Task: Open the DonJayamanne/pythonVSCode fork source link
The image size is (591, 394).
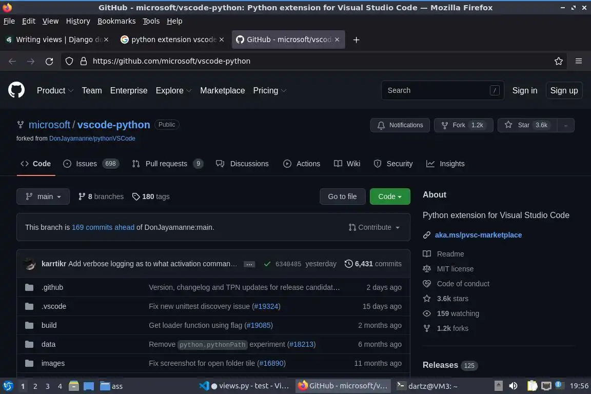Action: tap(92, 139)
